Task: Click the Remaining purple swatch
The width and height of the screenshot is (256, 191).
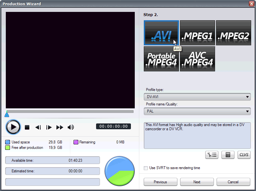Action: (76, 142)
